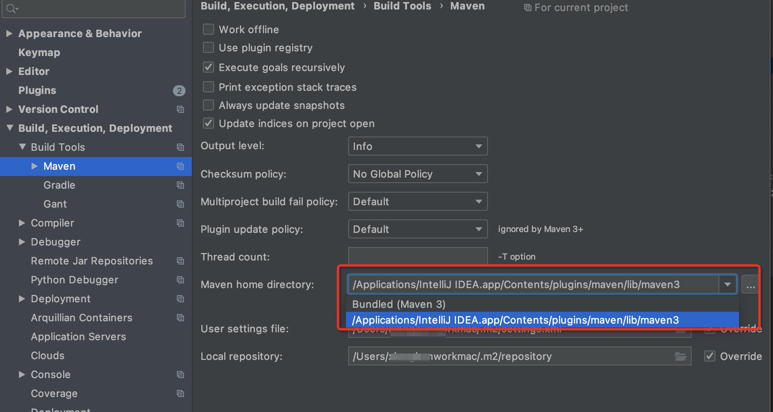Select Bundled (Maven 3) option

pyautogui.click(x=542, y=304)
